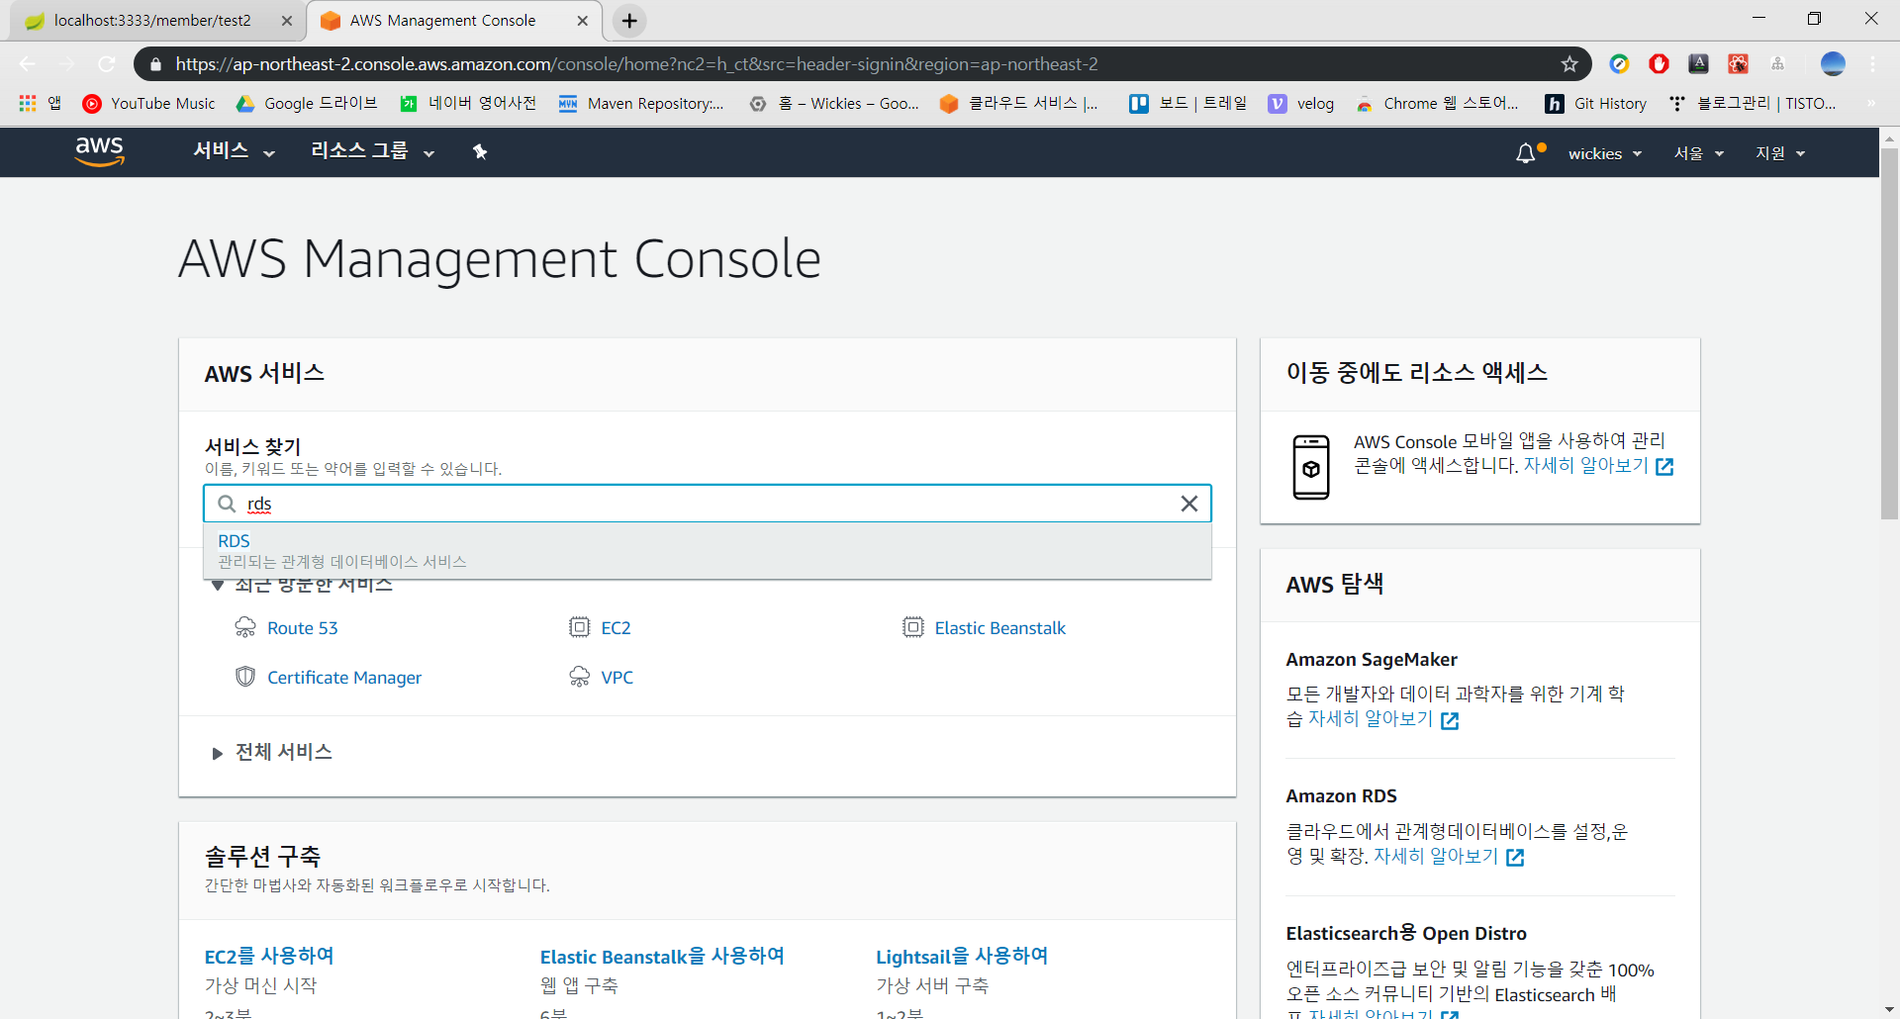Open the 블로그관리 | TISTORY bookmark
1900x1019 pixels.
1753,103
